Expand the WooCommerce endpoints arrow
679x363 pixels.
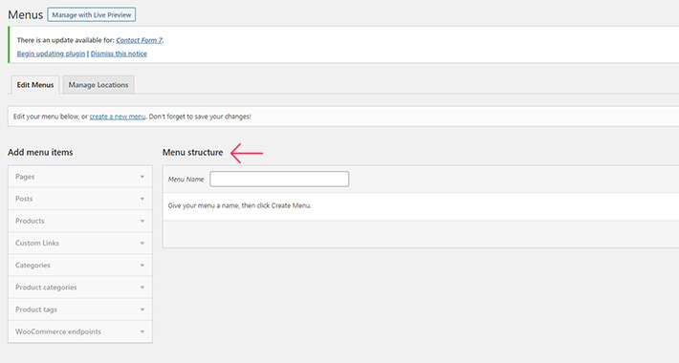point(142,331)
